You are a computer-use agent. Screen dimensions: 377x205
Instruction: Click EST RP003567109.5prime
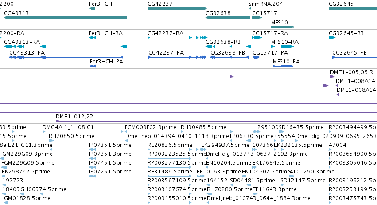click(x=169, y=185)
